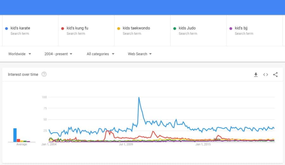Click the green dot for kids Judo

(175, 28)
